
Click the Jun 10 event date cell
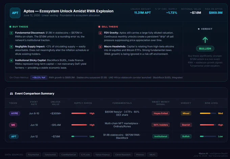pos(34,125)
